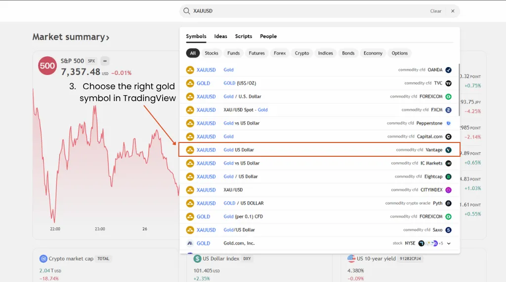
Task: Select the All filter chip
Action: tap(193, 53)
